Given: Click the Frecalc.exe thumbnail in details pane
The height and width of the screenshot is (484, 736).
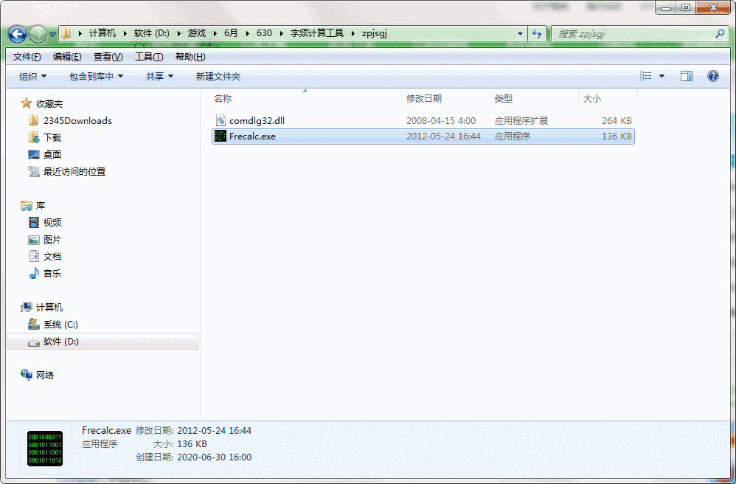Looking at the screenshot, I should point(44,448).
